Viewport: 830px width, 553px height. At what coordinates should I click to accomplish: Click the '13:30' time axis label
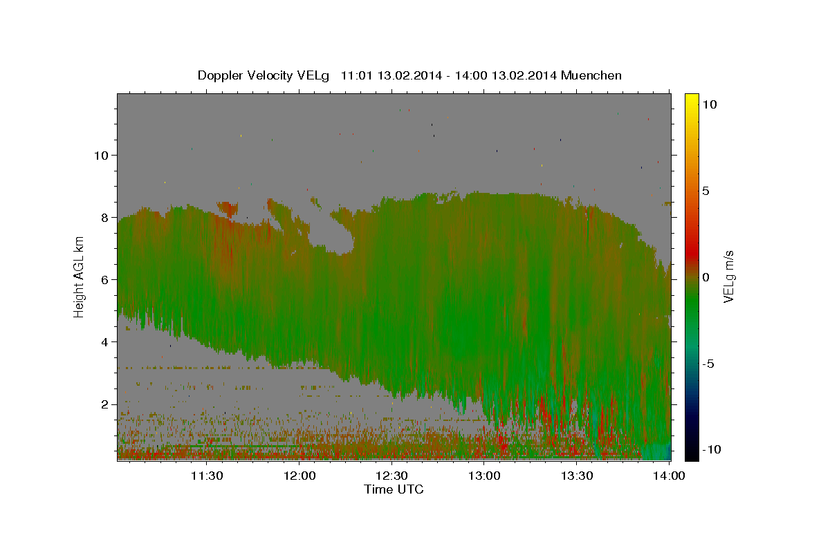(577, 476)
